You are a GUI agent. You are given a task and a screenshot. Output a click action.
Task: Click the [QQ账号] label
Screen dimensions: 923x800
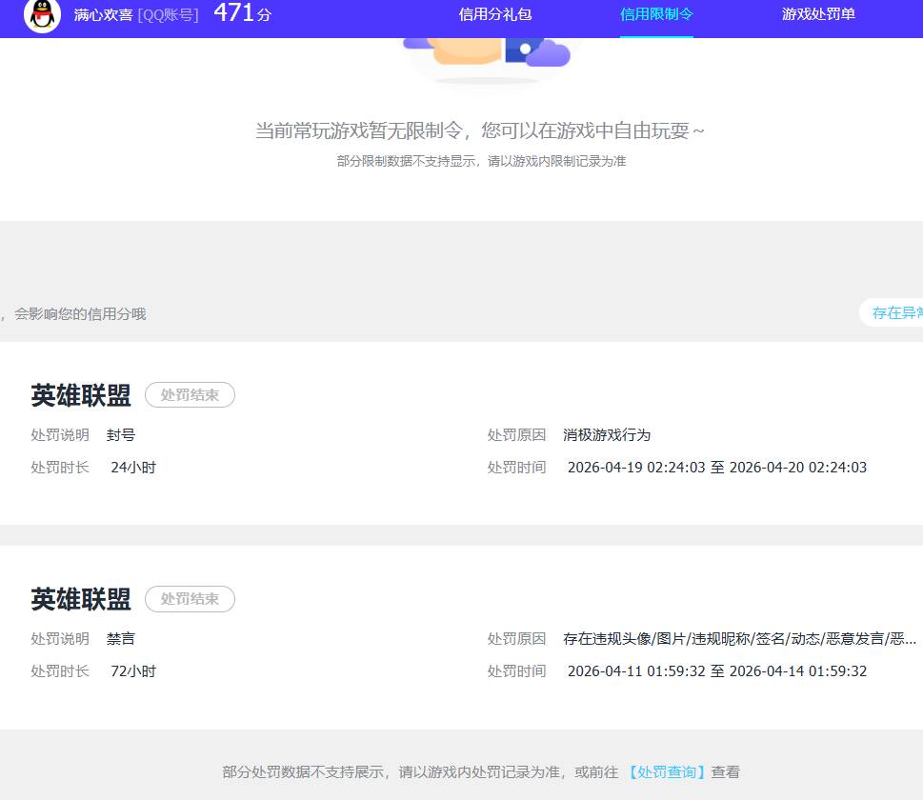tap(168, 14)
